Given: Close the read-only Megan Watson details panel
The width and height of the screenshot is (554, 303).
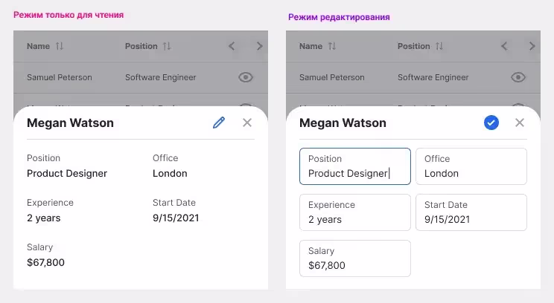Looking at the screenshot, I should [x=247, y=123].
